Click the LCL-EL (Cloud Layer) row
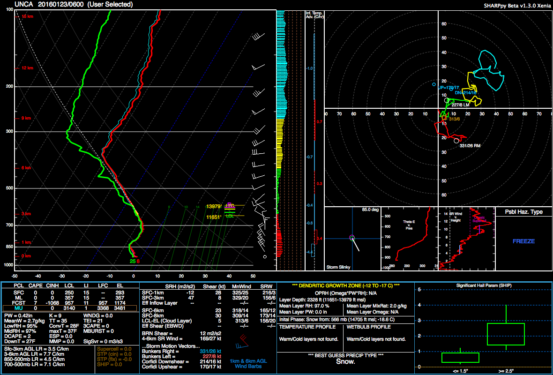Image resolution: width=553 pixels, height=375 pixels. pos(209,321)
